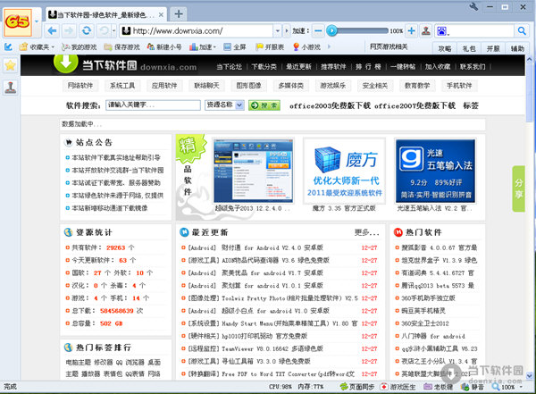Click the forward navigation arrow
This screenshot has height=394, width=536.
[x=69, y=31]
